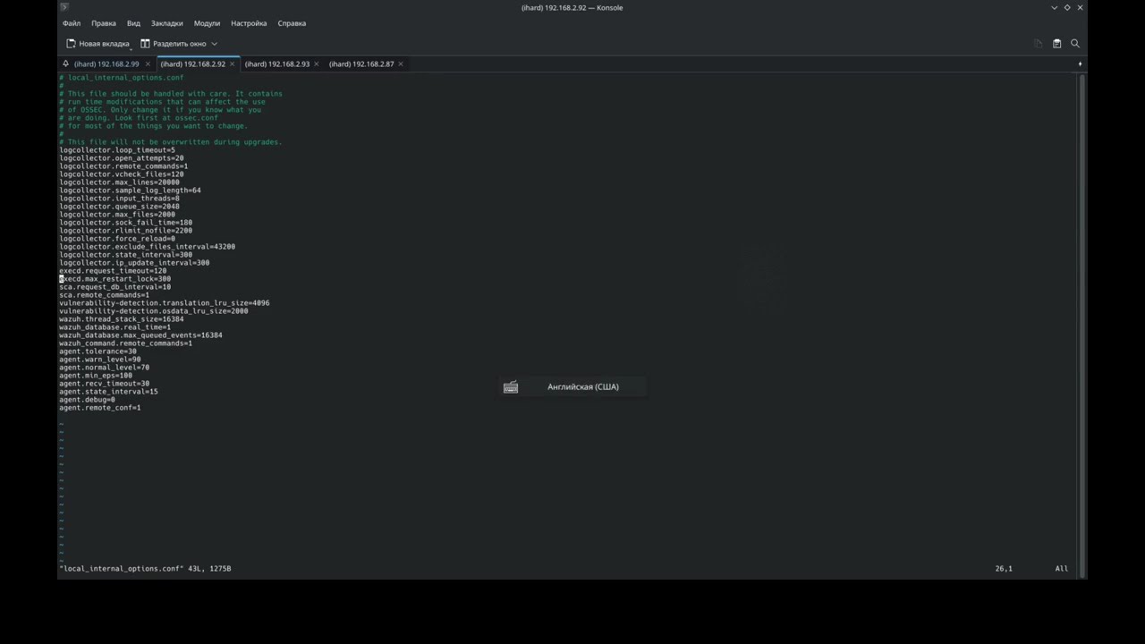Click the Разделить окно toolbar button

coord(174,44)
